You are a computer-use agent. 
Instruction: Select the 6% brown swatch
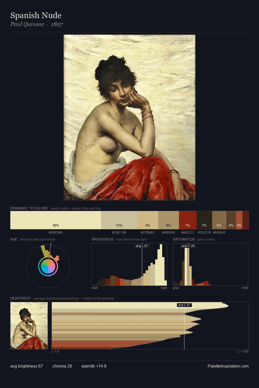[219, 220]
